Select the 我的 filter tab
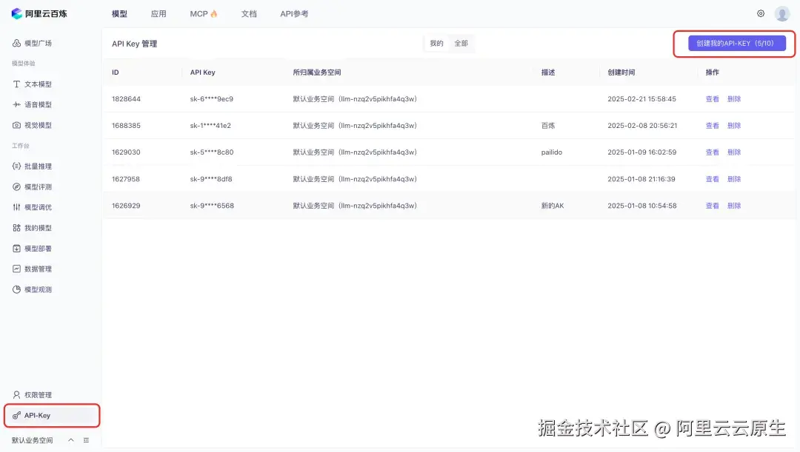The image size is (800, 452). tap(436, 44)
